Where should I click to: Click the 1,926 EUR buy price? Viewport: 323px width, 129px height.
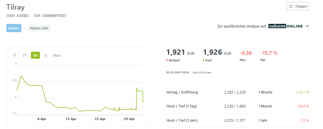[x=217, y=52]
